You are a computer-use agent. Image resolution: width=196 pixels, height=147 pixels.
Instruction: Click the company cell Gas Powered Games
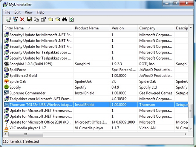pos(156,93)
